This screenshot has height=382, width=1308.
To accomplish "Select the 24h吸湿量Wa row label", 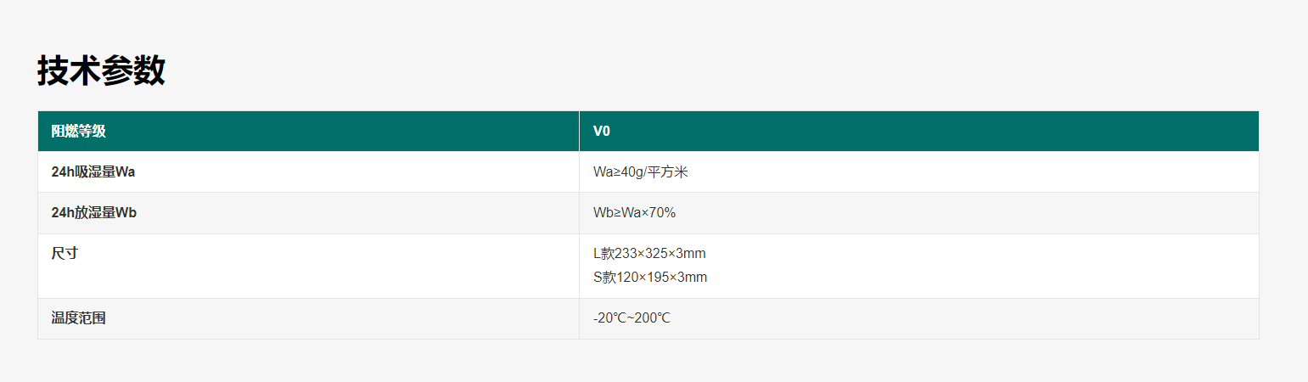I will coord(93,171).
